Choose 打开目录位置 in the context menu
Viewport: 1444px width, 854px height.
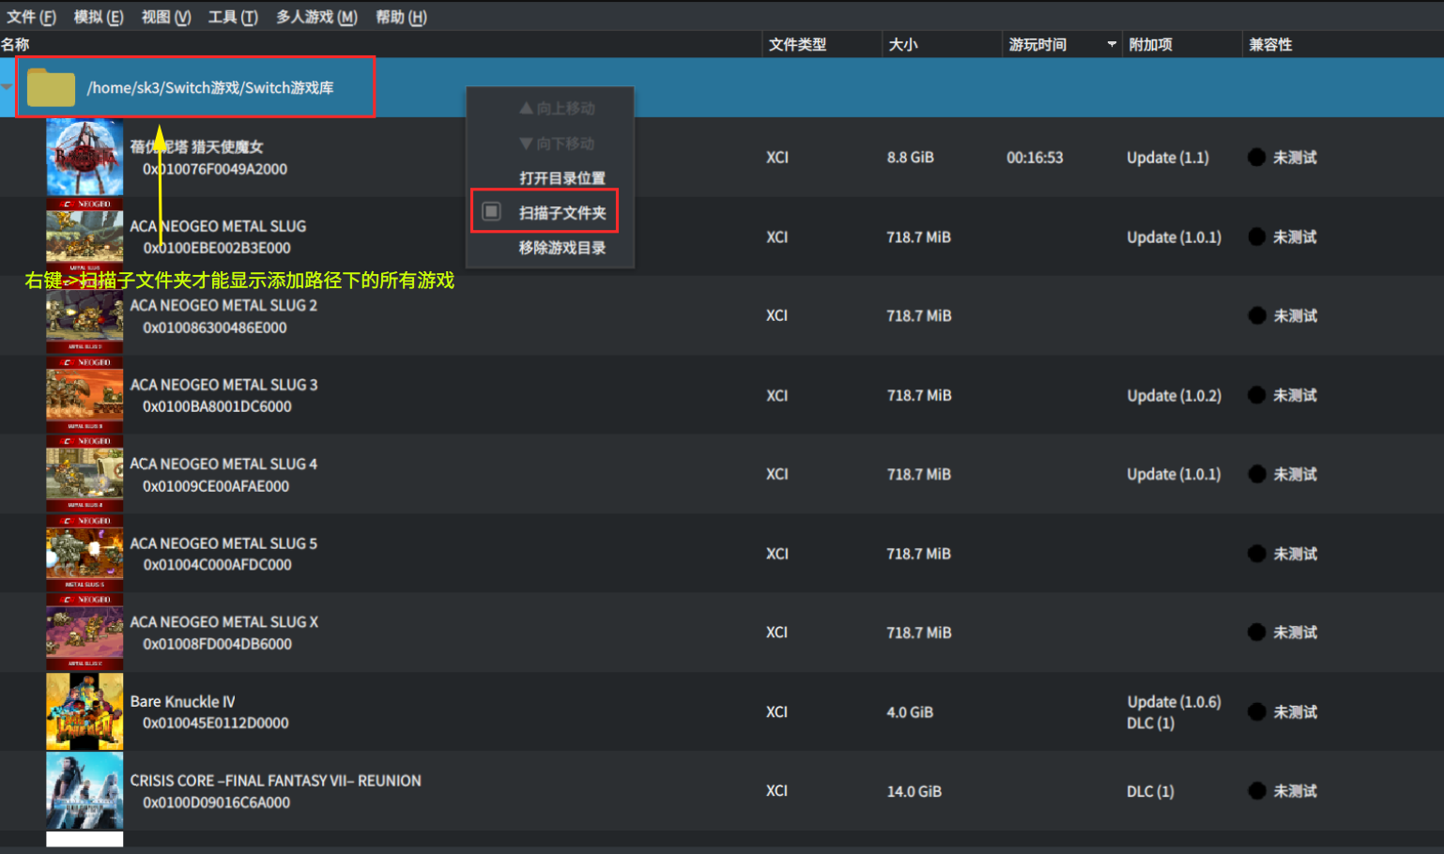tap(562, 178)
